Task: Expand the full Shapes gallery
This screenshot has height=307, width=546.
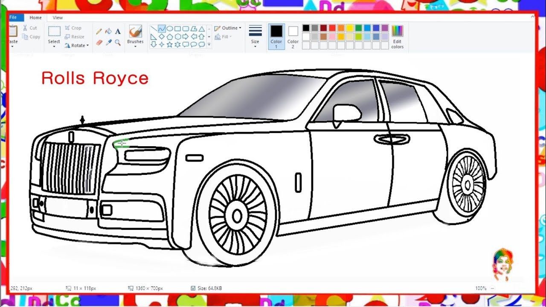Action: 209,44
